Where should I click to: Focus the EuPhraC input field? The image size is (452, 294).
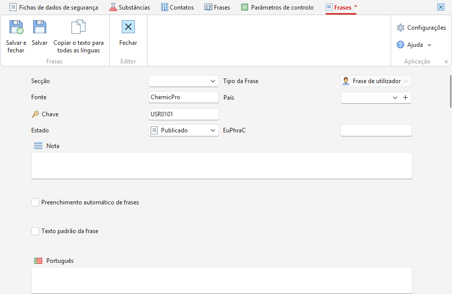point(376,130)
